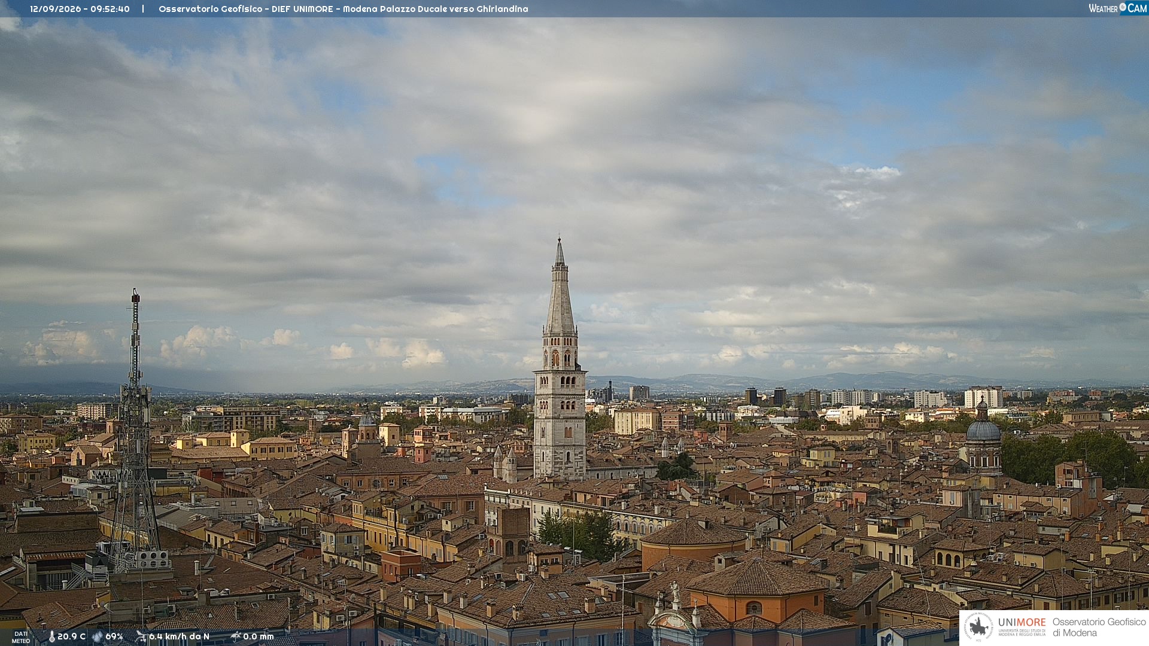Click the thermometer temperature icon

51,636
